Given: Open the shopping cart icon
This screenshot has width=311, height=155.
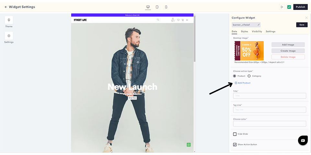Looking at the screenshot, I should (x=183, y=20).
